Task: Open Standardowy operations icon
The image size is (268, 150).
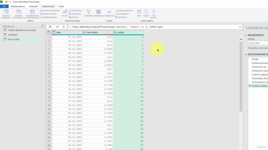Action: [98, 12]
